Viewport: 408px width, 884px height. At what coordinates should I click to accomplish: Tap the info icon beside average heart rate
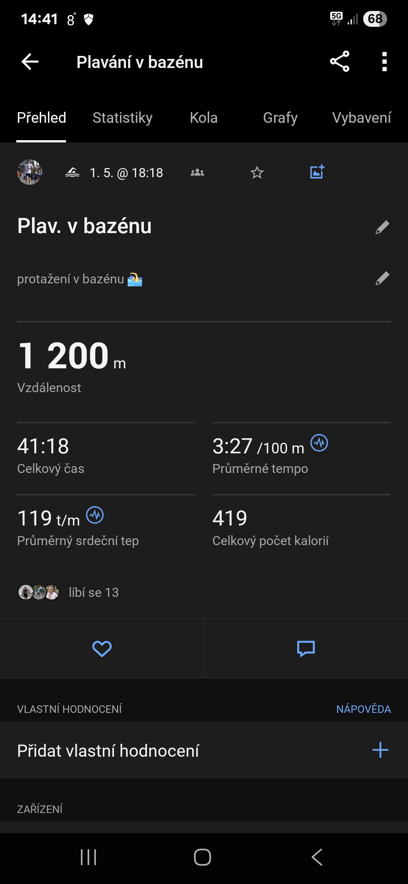tap(95, 515)
